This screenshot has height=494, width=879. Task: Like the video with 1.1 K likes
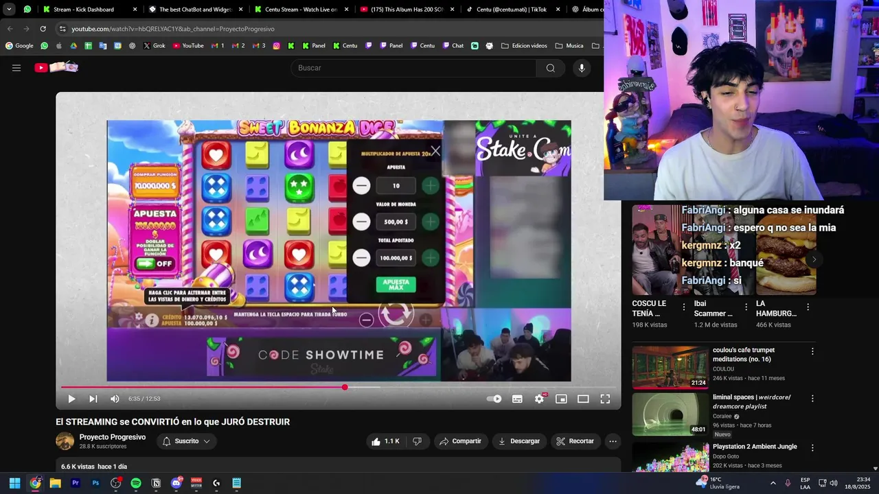click(x=385, y=441)
